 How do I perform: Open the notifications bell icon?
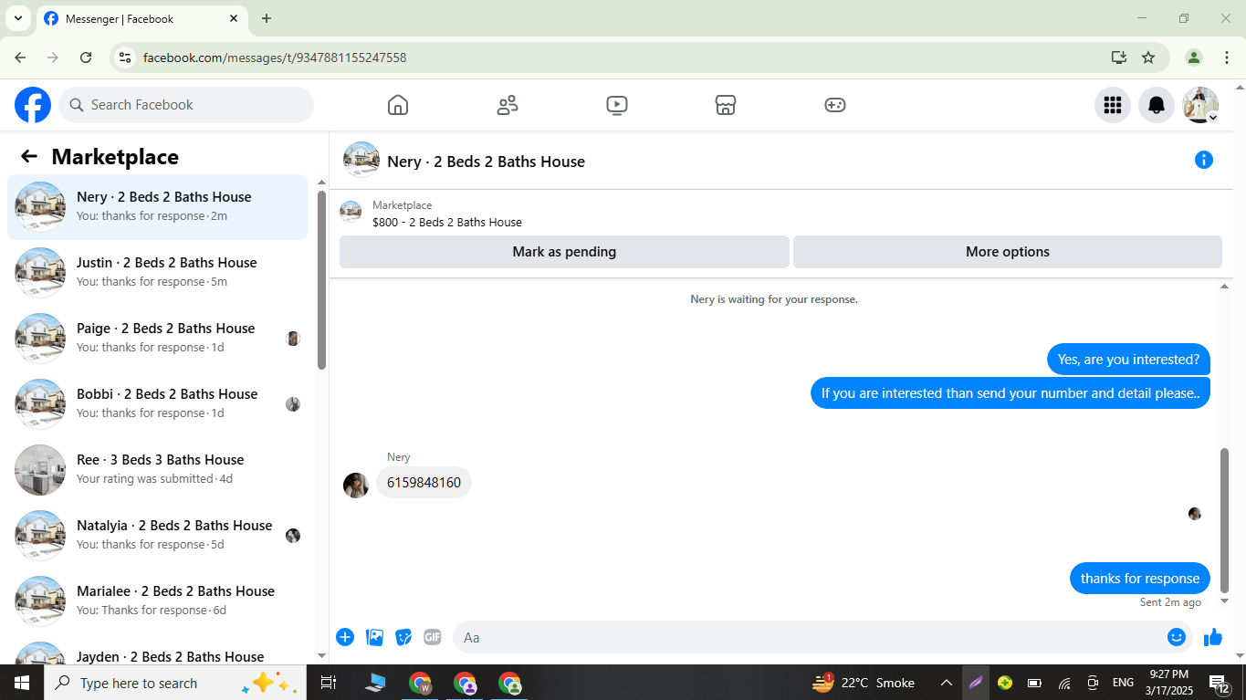1157,105
